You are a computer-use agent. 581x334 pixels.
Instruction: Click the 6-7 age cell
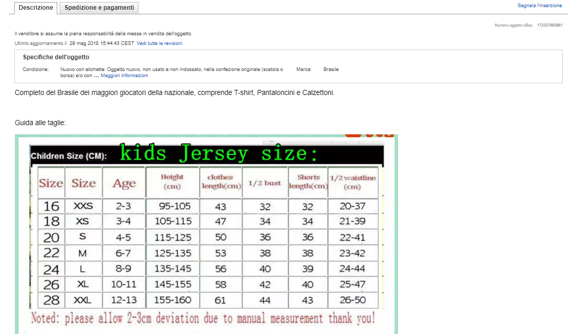(x=123, y=253)
